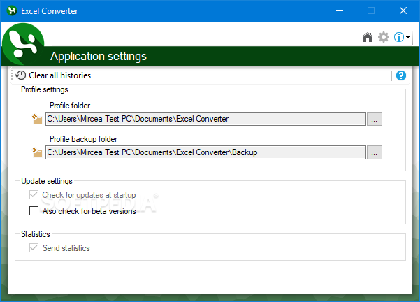420x302 pixels.
Task: Click the Profile settings group label
Action: coord(45,89)
